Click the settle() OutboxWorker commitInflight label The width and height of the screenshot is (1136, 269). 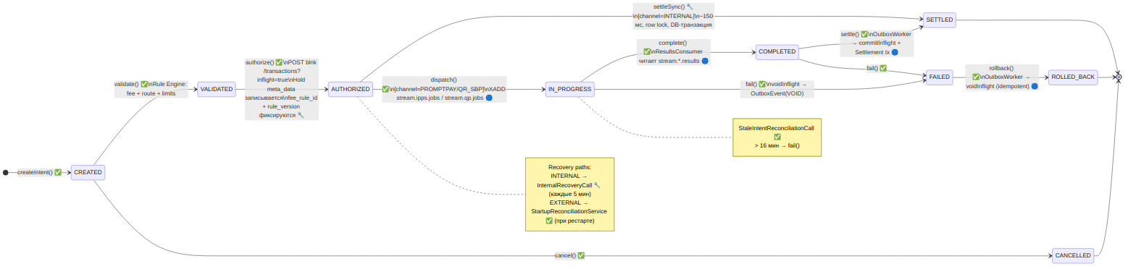(x=876, y=43)
